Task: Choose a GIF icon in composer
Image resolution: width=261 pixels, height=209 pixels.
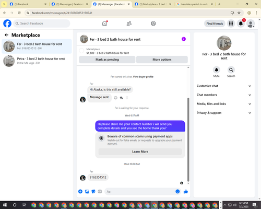Action: click(100, 191)
